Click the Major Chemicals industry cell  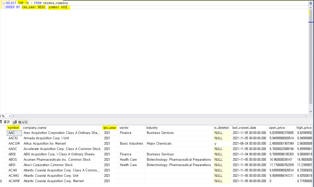tap(179, 144)
